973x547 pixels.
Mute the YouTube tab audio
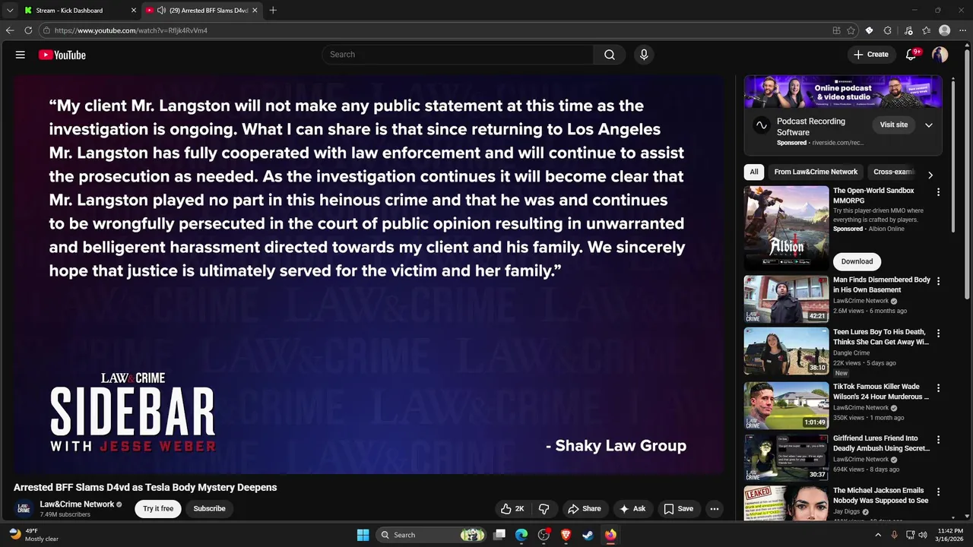[x=161, y=11]
